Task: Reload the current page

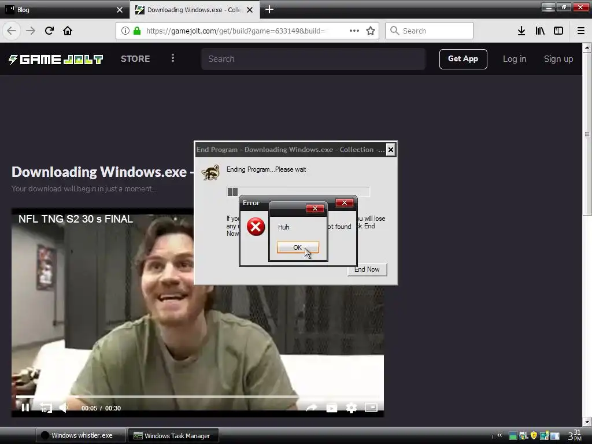Action: pos(49,31)
